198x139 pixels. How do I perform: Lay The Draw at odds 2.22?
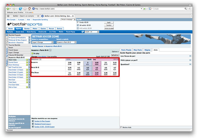point(96,74)
